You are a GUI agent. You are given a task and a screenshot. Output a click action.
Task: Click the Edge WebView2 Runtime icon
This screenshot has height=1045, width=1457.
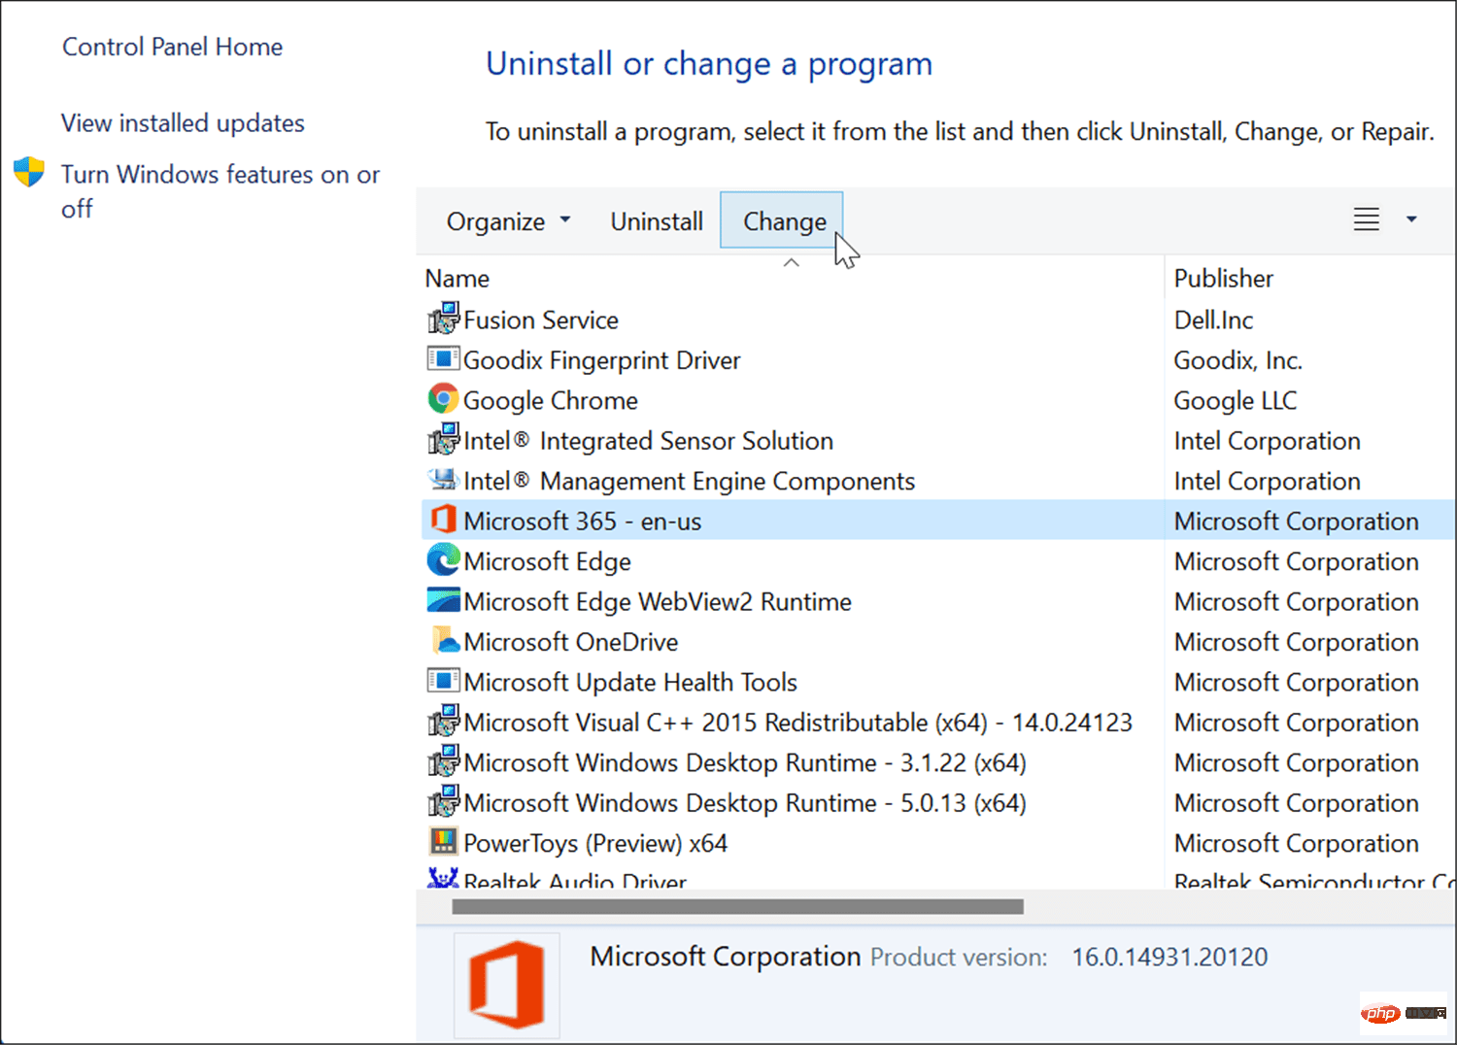443,600
